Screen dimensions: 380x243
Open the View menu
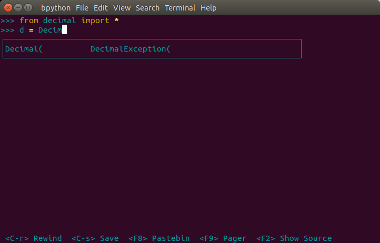coord(122,8)
